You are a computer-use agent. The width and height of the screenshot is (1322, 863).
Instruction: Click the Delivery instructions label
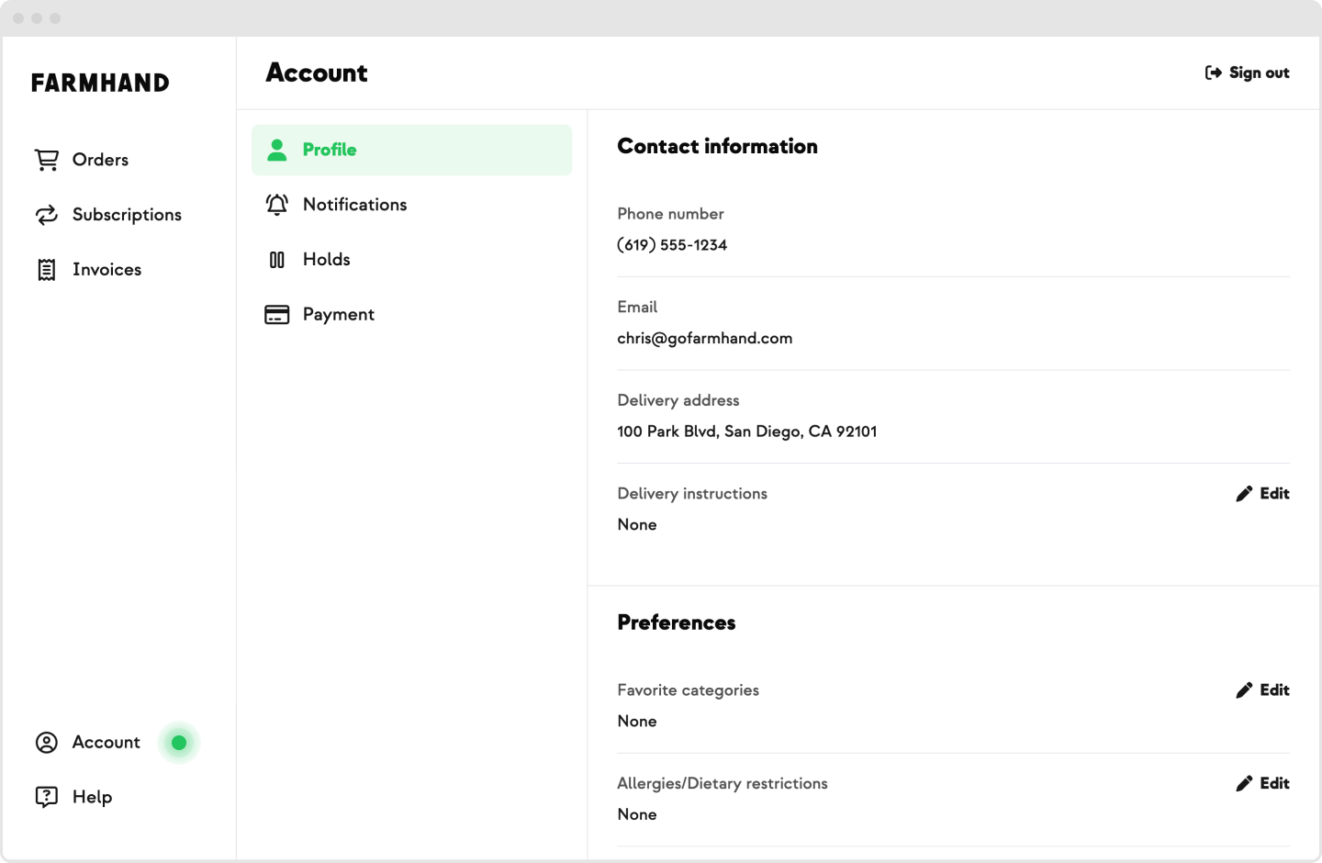[x=692, y=494]
